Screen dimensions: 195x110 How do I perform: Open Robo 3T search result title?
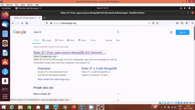tap(70, 53)
